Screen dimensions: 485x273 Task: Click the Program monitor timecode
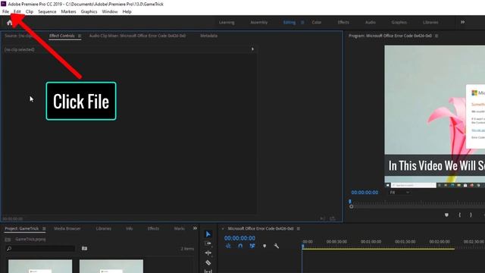tap(365, 192)
